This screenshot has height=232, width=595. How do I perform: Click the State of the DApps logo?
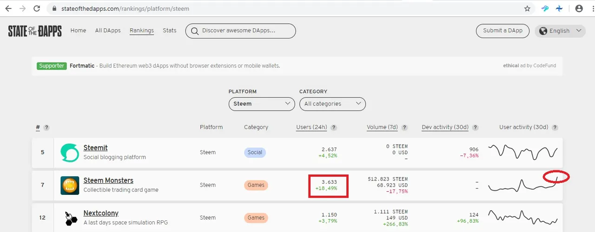point(35,31)
